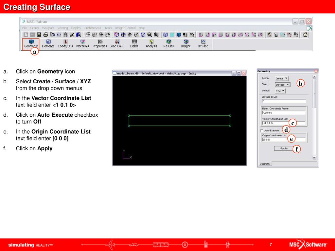This screenshot has height=251, width=335.
Task: Open the Materials icon
Action: [82, 44]
